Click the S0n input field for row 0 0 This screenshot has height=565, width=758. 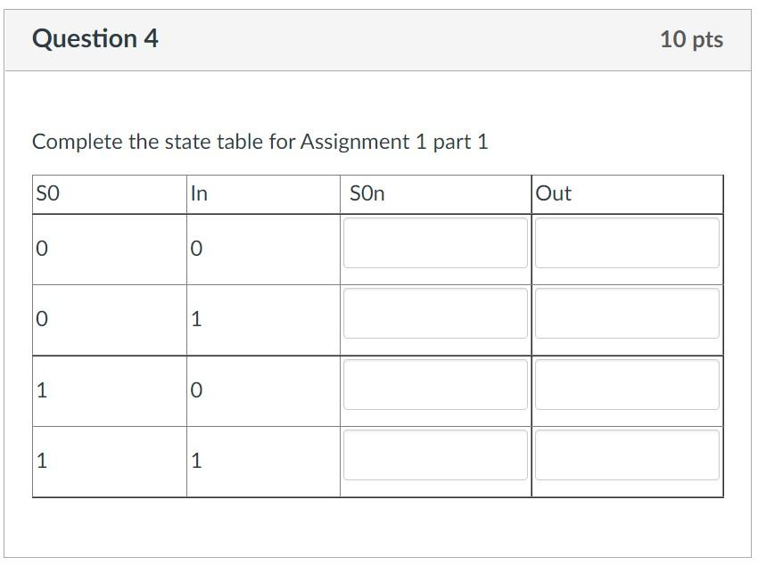[434, 243]
